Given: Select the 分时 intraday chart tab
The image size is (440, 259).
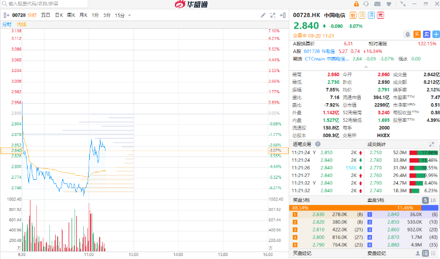Looking at the screenshot, I should [x=32, y=15].
